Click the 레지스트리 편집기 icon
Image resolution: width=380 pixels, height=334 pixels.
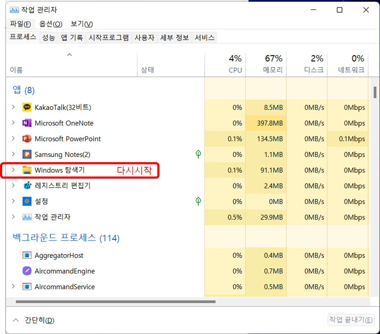tap(27, 185)
